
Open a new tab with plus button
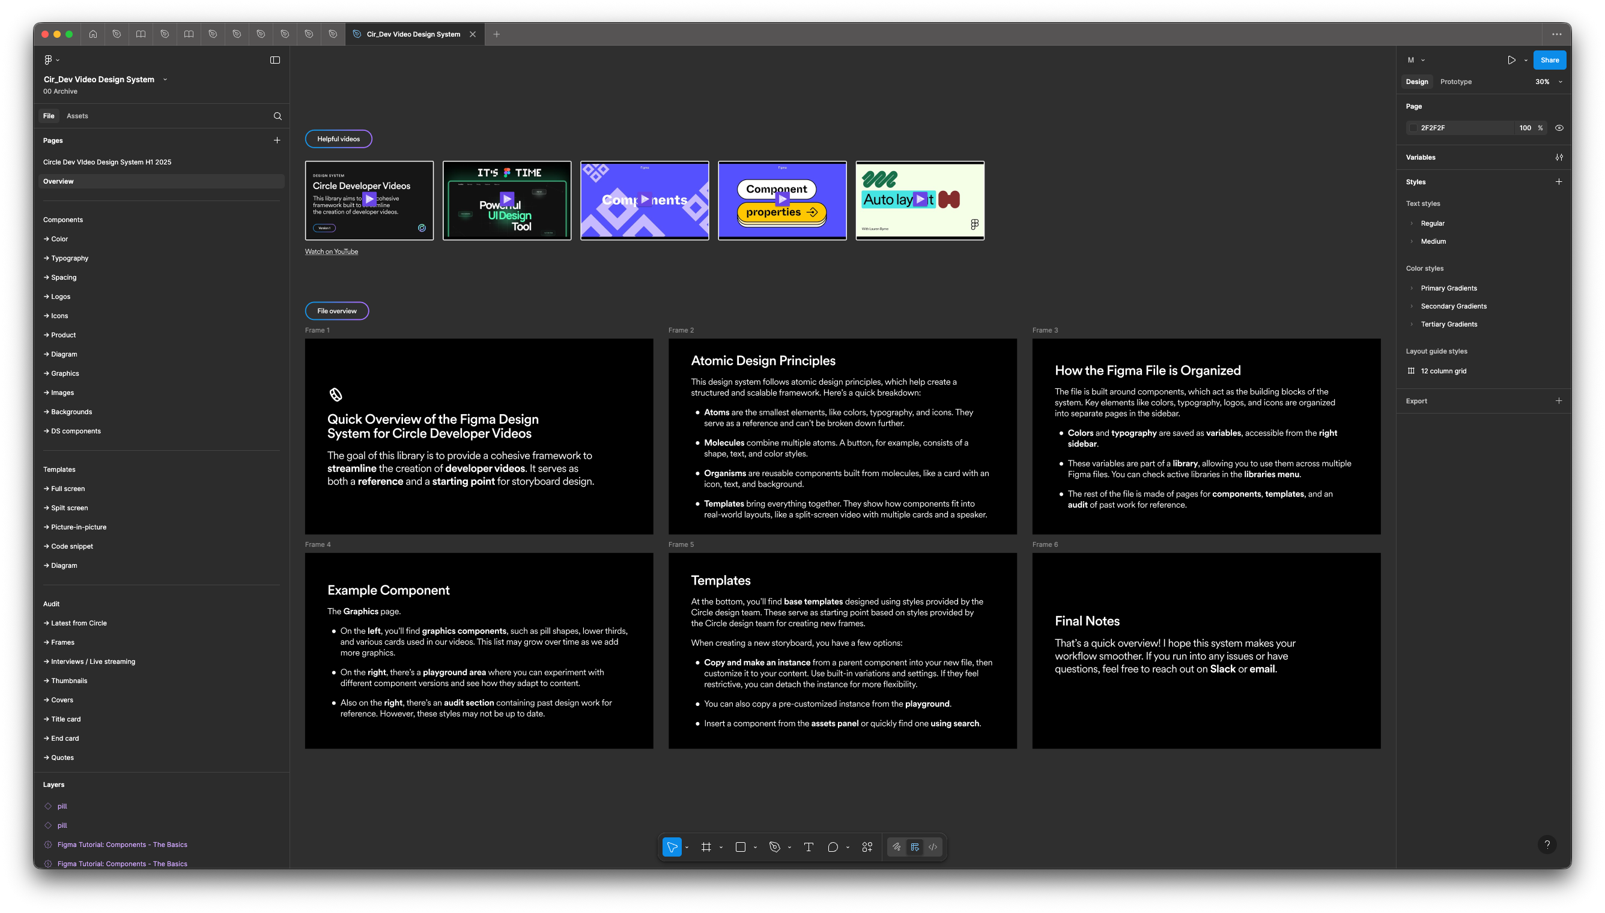[x=496, y=34]
